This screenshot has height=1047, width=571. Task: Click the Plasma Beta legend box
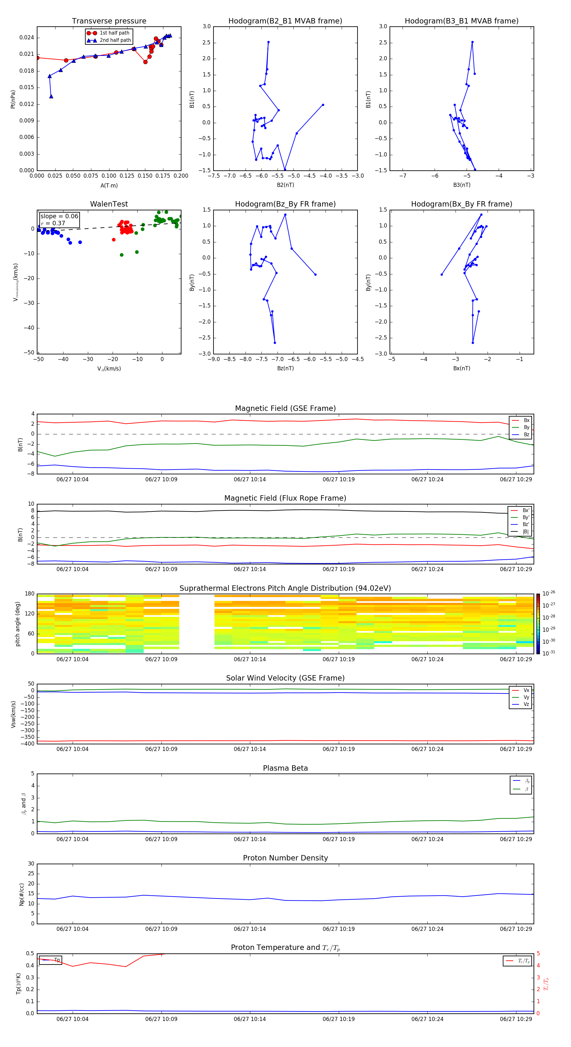tap(521, 785)
